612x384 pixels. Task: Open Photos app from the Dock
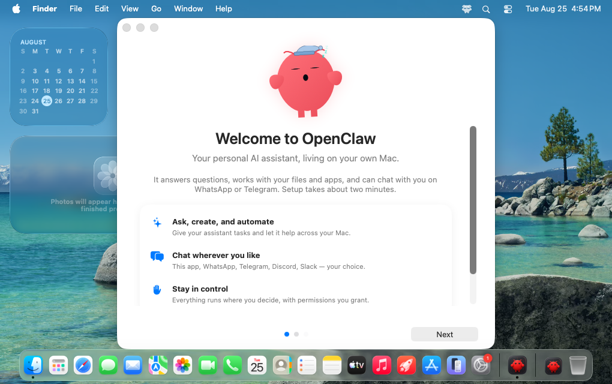pos(182,365)
